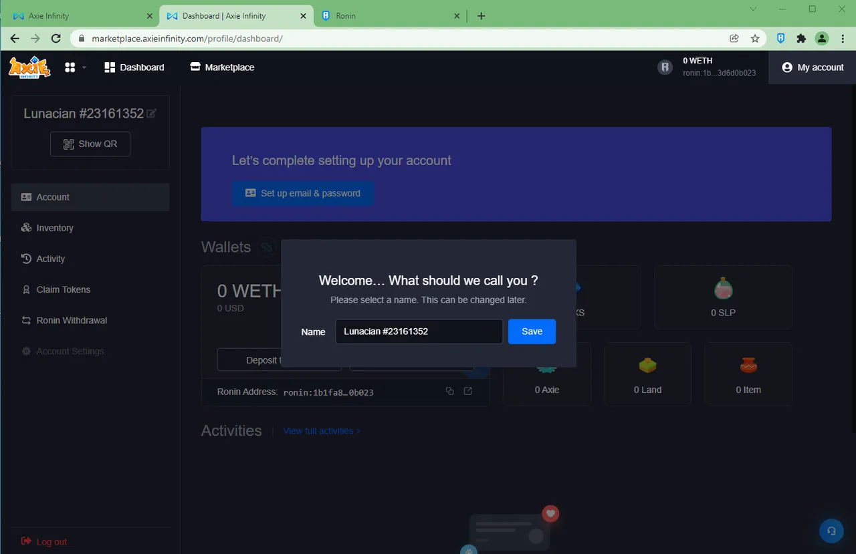Open Claim Tokens in the sidebar
The image size is (856, 554).
click(x=90, y=289)
